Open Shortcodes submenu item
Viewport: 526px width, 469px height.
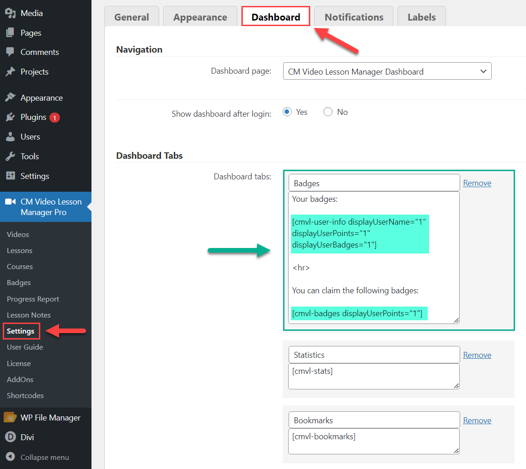click(25, 395)
